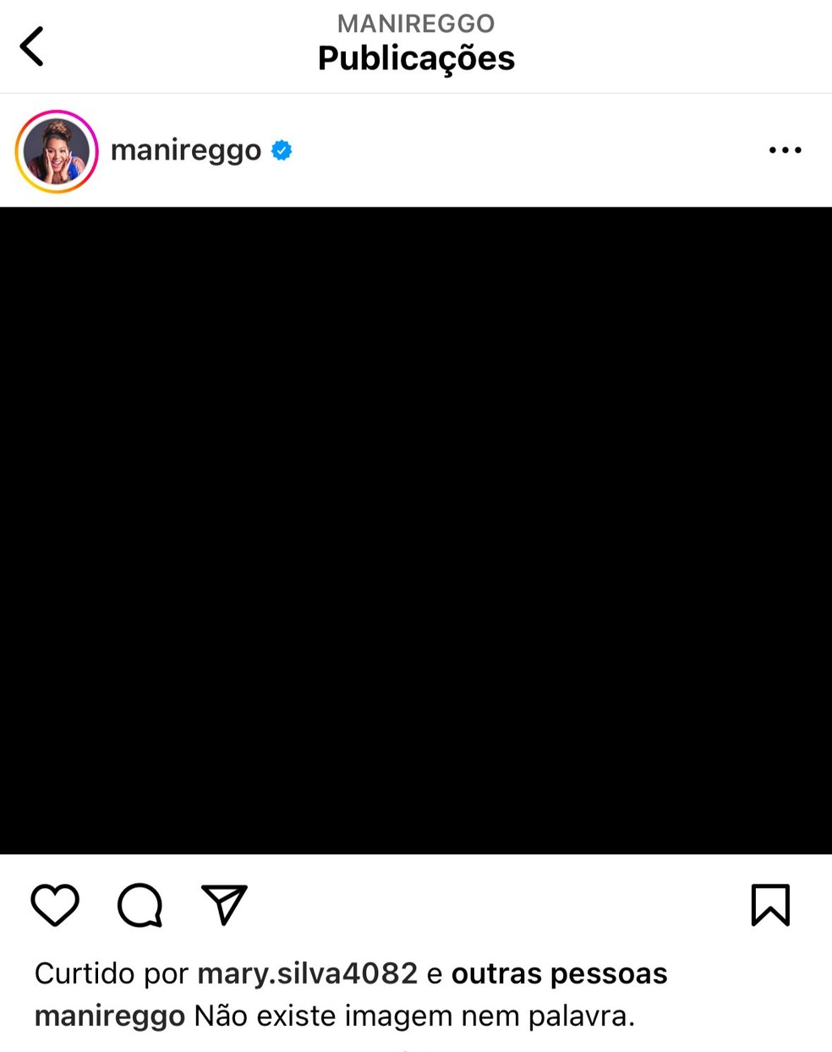Tap the Curtido por text

[111, 973]
